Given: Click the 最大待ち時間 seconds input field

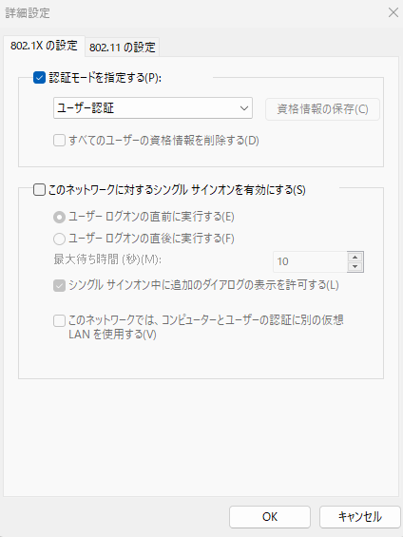Looking at the screenshot, I should click(x=310, y=261).
